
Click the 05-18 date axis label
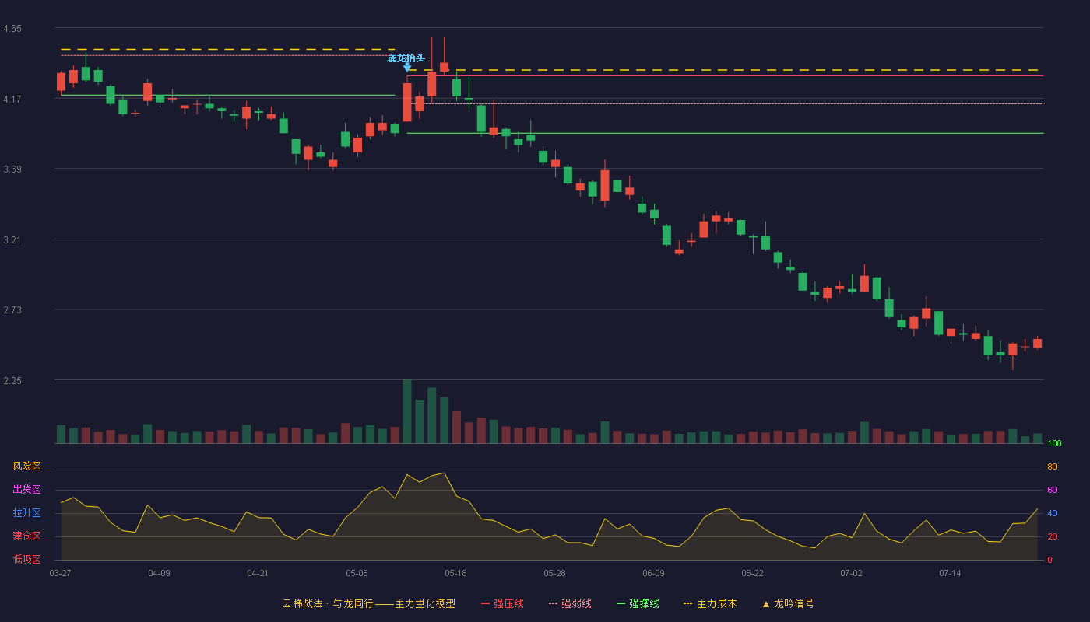[455, 573]
